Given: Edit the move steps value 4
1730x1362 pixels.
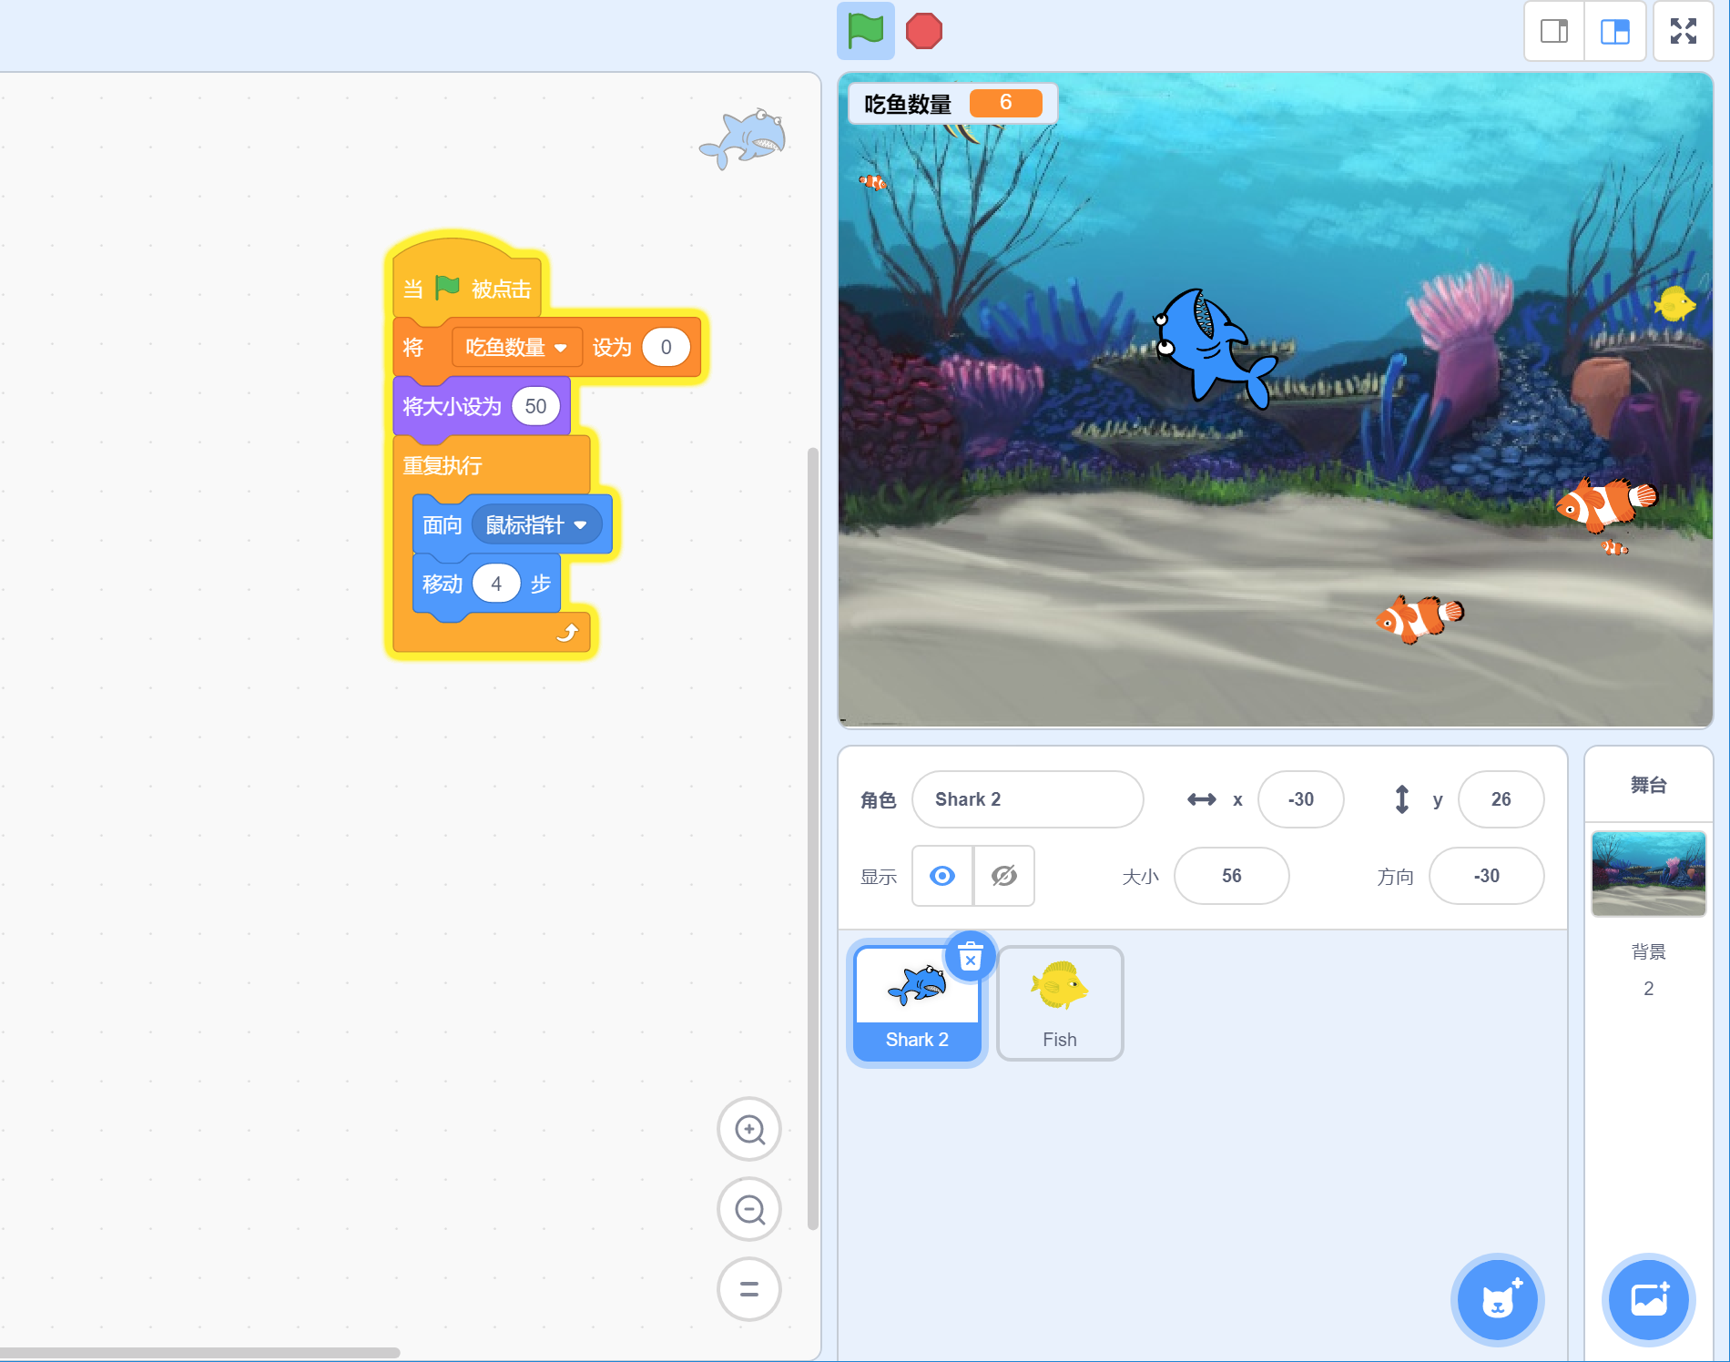Looking at the screenshot, I should click(496, 584).
